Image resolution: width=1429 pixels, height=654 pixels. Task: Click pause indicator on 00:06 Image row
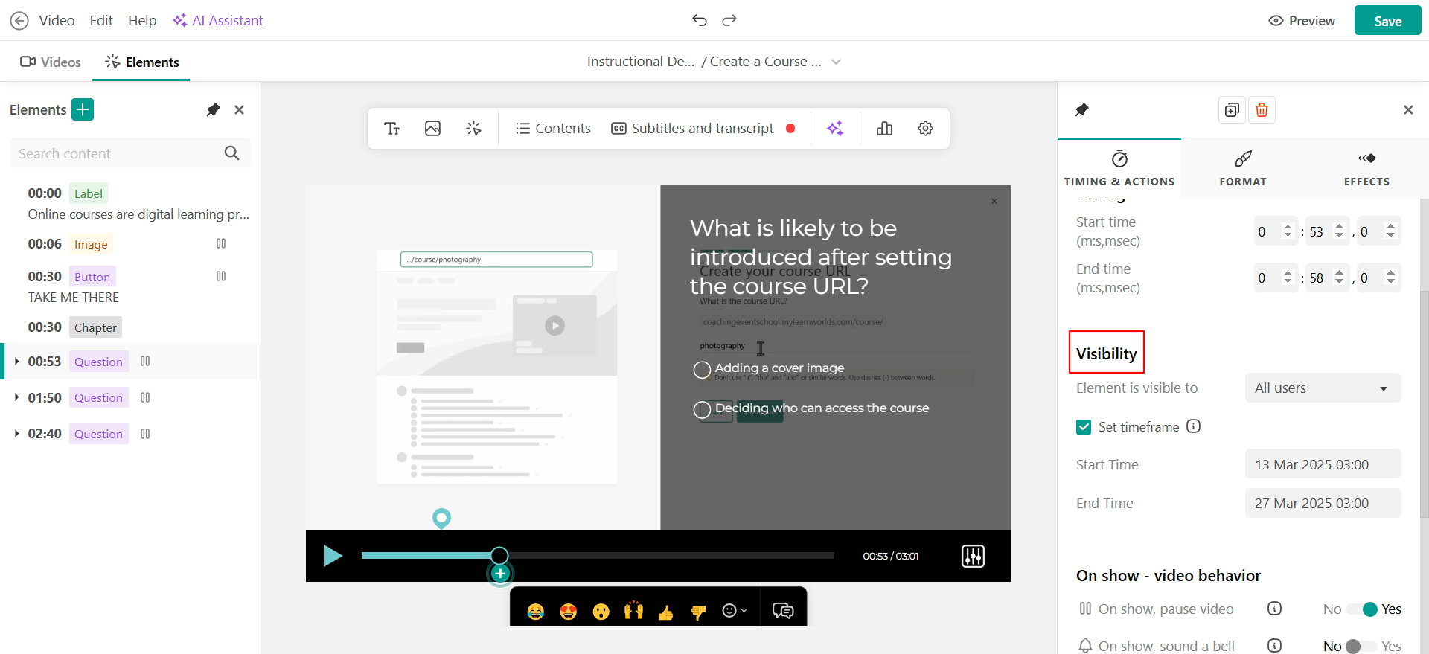pos(221,244)
